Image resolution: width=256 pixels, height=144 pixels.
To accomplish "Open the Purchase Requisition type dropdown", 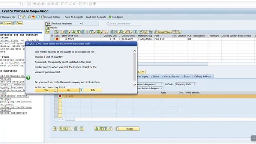I will pyautogui.click(x=81, y=24).
